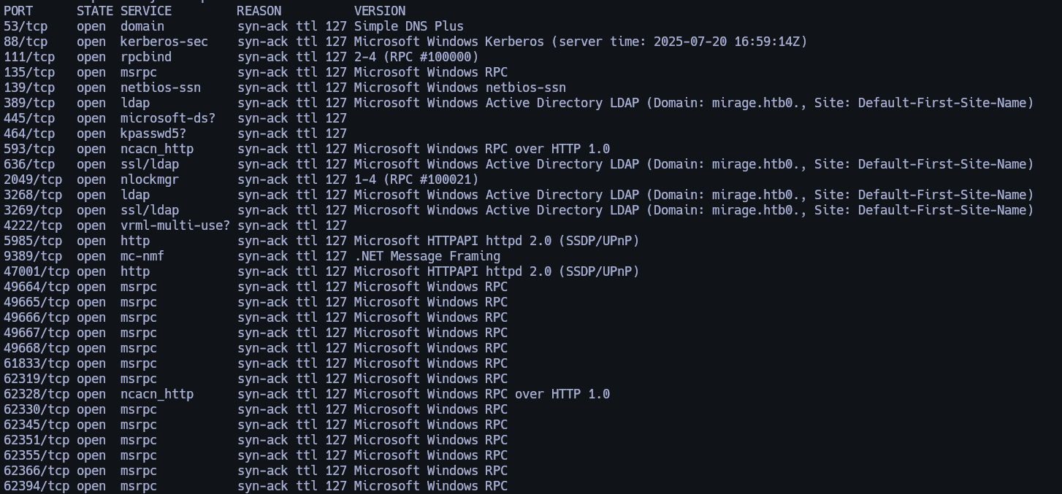Click the .NET Message Framing version text

pyautogui.click(x=427, y=256)
